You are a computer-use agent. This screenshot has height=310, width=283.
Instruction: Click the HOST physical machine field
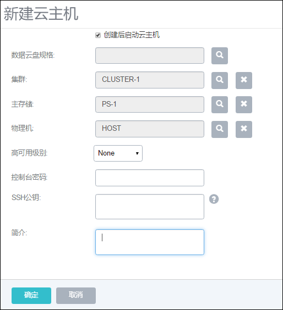tap(150, 129)
